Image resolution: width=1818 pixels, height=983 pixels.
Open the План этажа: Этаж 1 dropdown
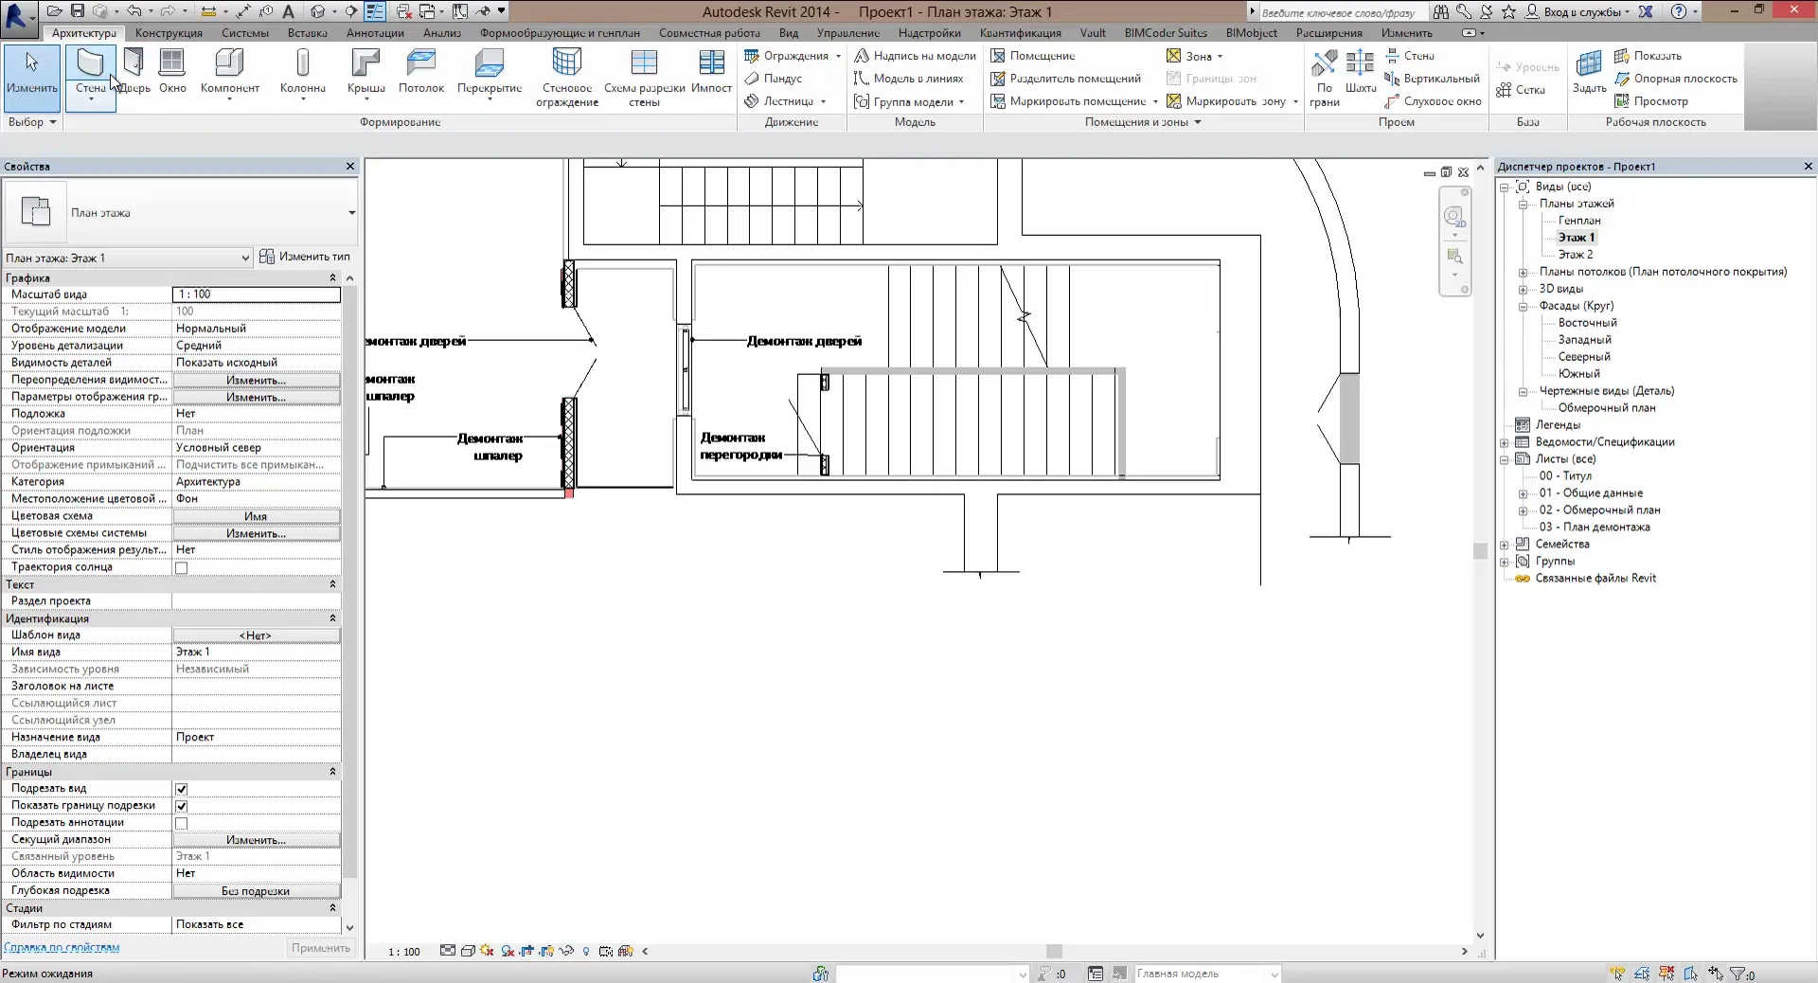245,258
